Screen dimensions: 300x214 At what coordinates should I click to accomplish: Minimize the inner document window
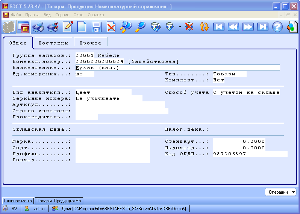pyautogui.click(x=281, y=15)
